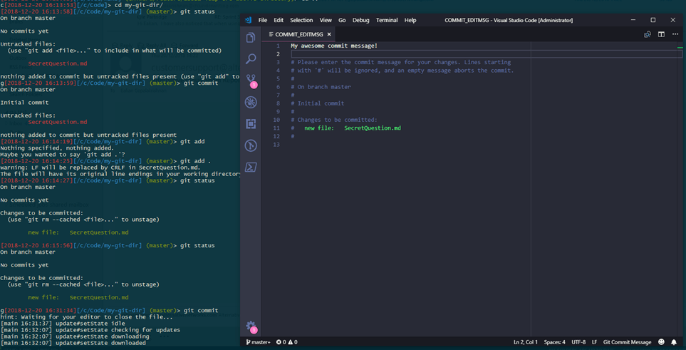Image resolution: width=686 pixels, height=350 pixels.
Task: Open the Search view in the activity bar
Action: point(251,58)
